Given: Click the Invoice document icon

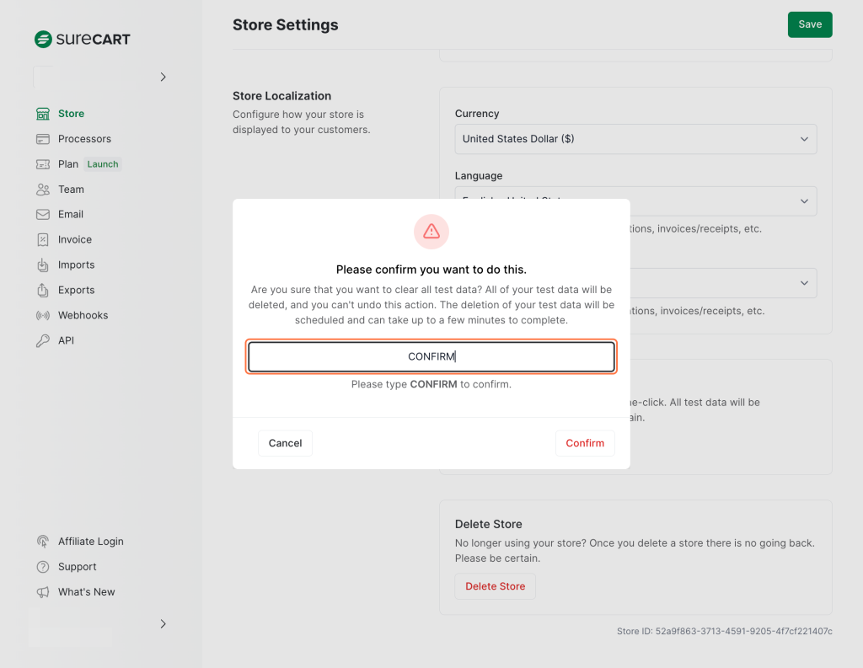Looking at the screenshot, I should pyautogui.click(x=43, y=240).
